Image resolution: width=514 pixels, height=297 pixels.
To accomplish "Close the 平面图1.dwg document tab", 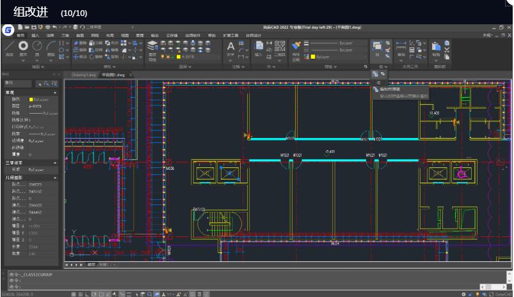I will coord(131,75).
